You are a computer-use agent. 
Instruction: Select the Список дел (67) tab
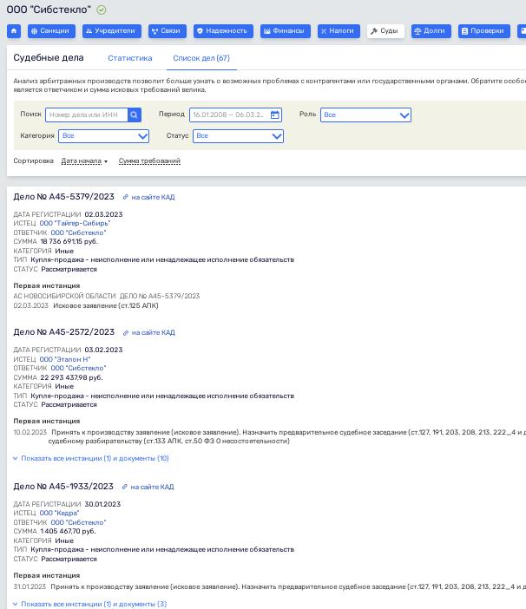(201, 58)
